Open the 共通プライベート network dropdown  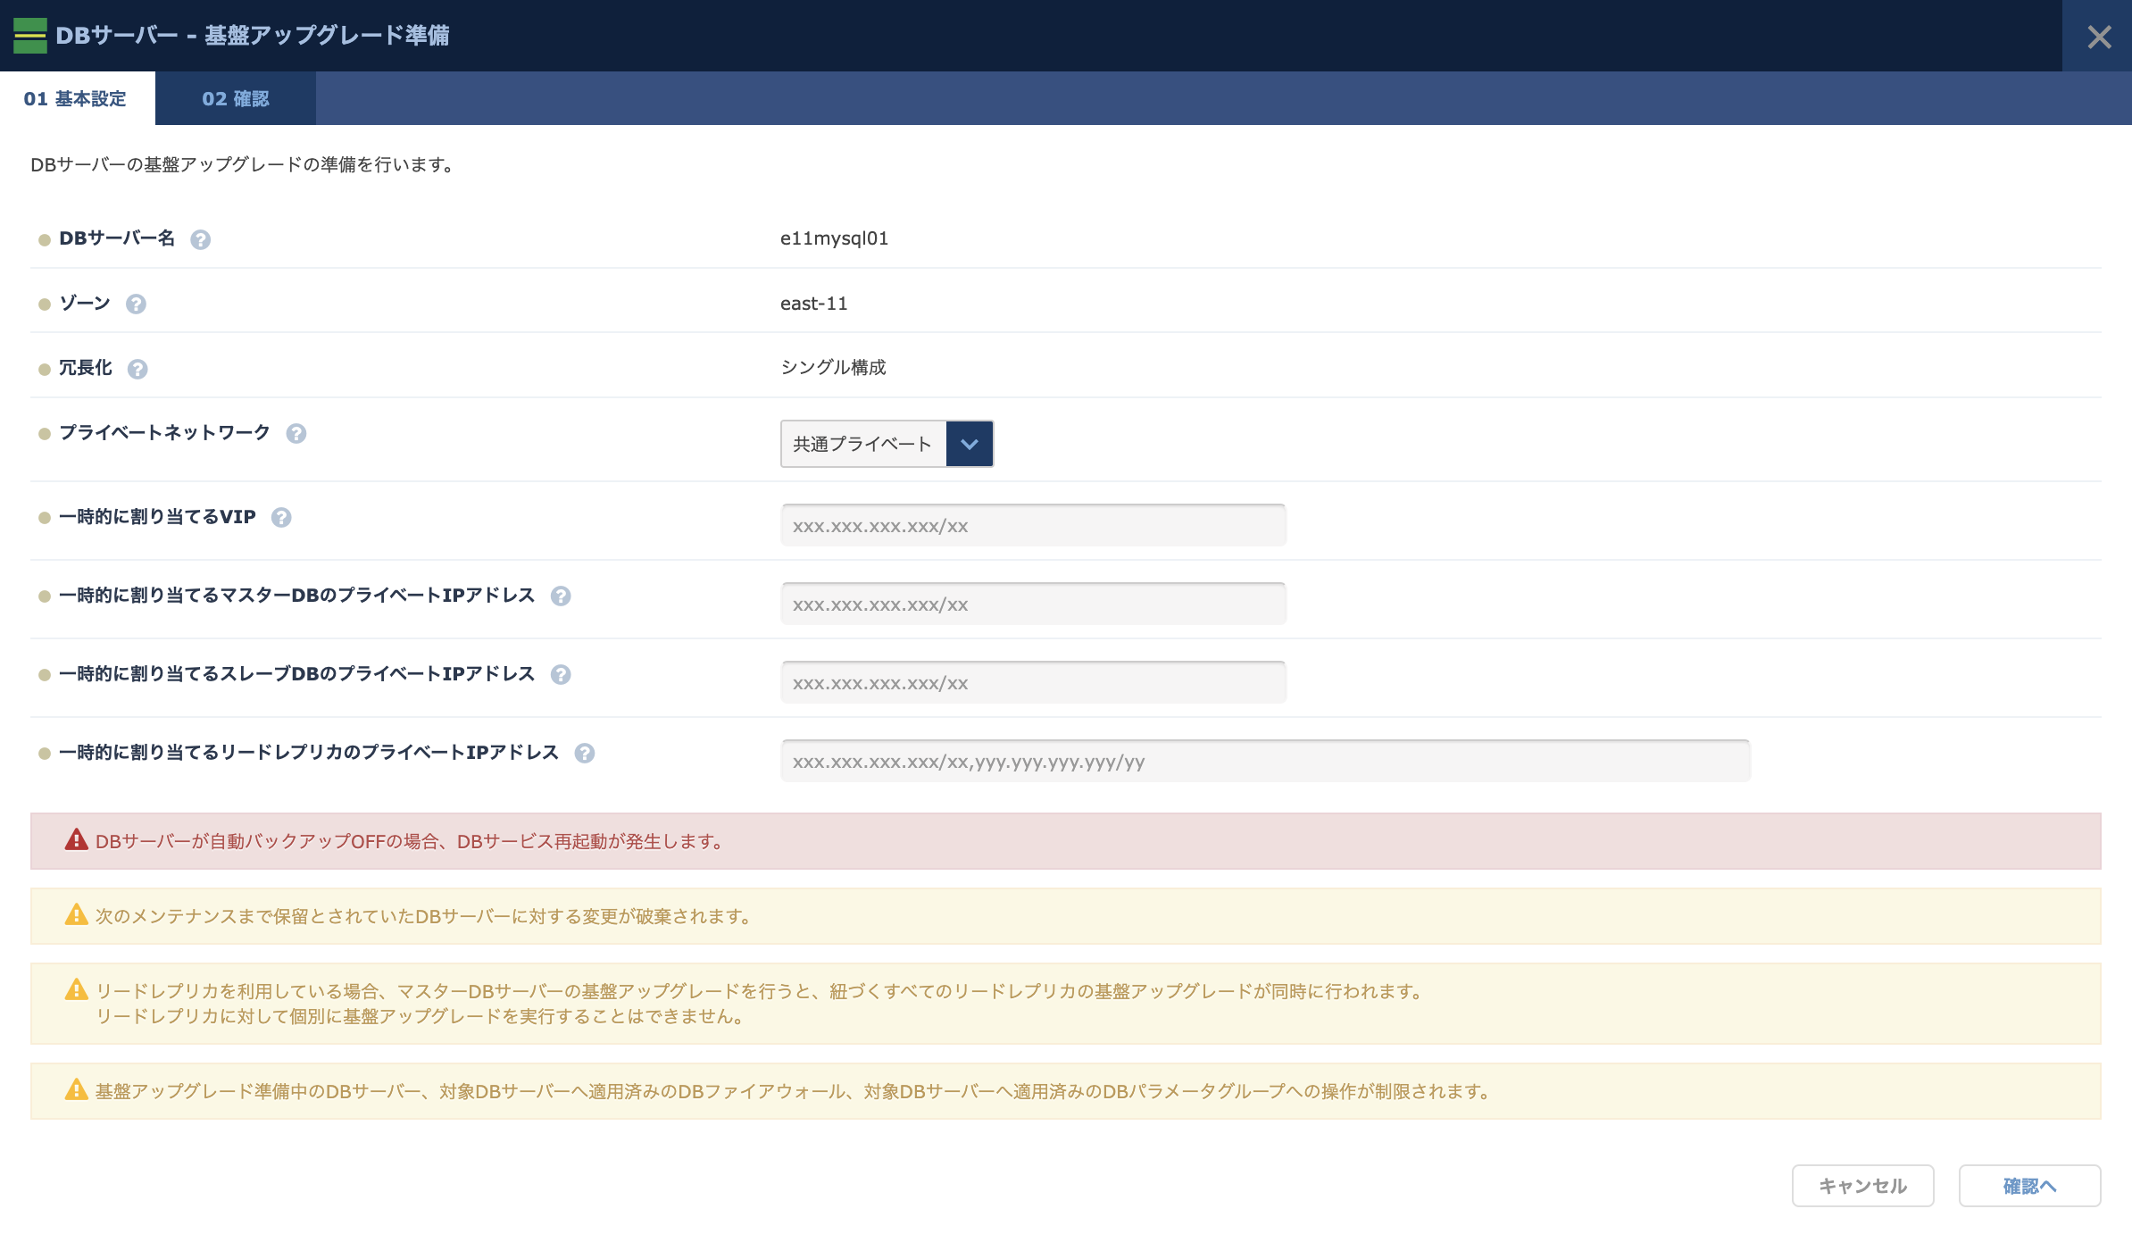click(970, 444)
